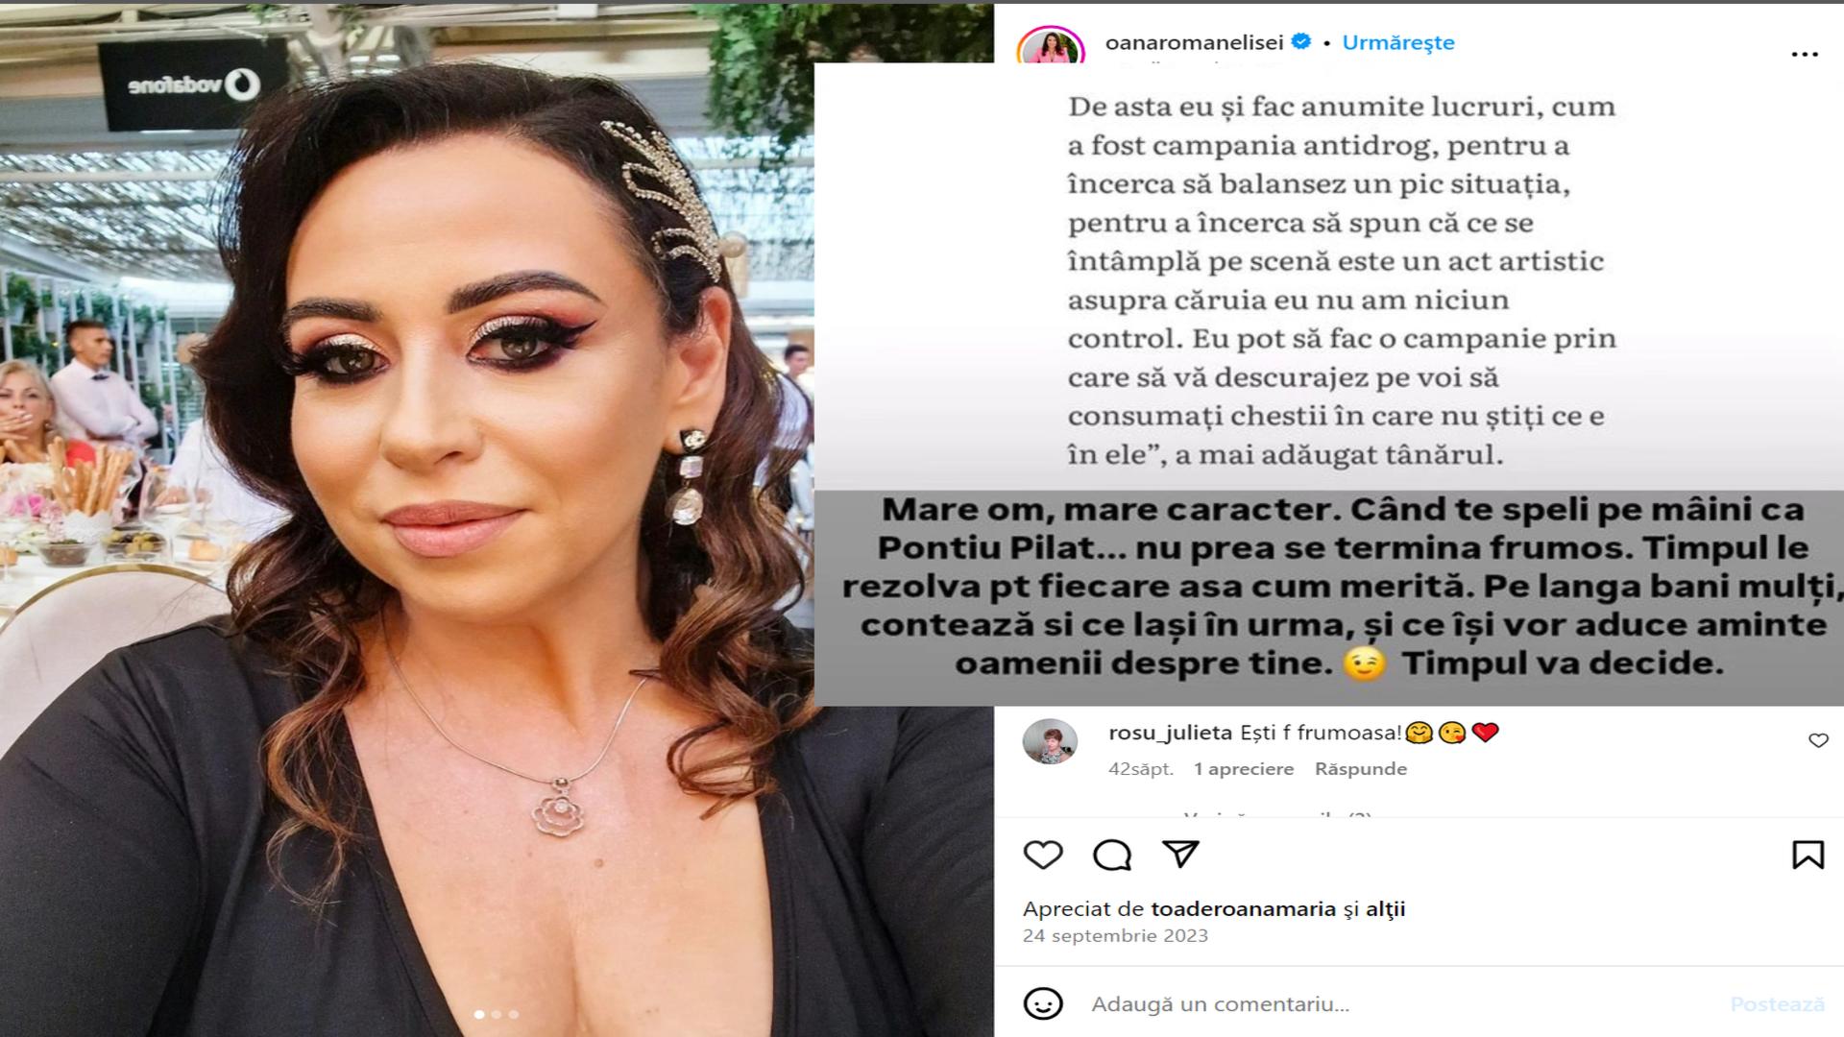
Task: Like the post with heart icon
Action: pos(1043,855)
